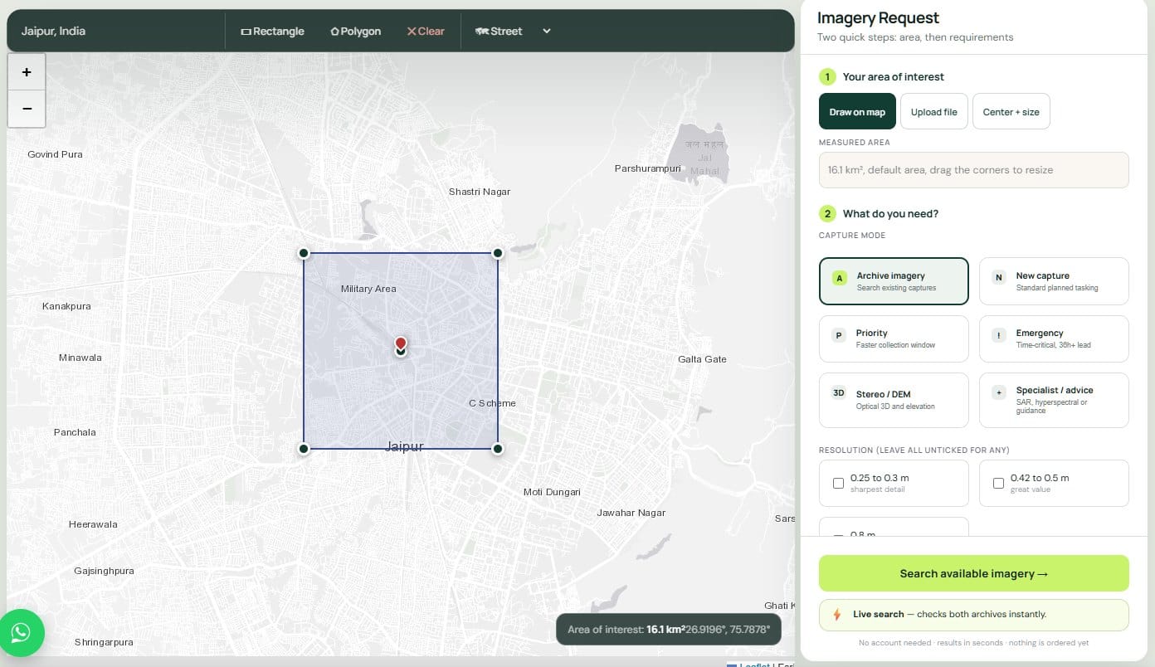Screen dimensions: 1155x667
Task: Click the Imagery Request heading
Action: [x=878, y=18]
